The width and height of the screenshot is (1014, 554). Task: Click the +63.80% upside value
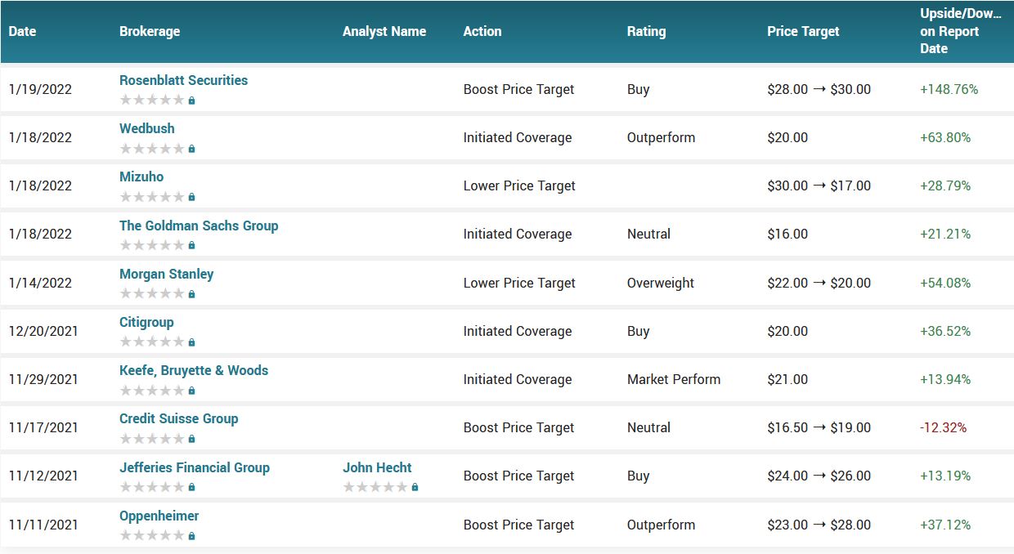click(945, 137)
